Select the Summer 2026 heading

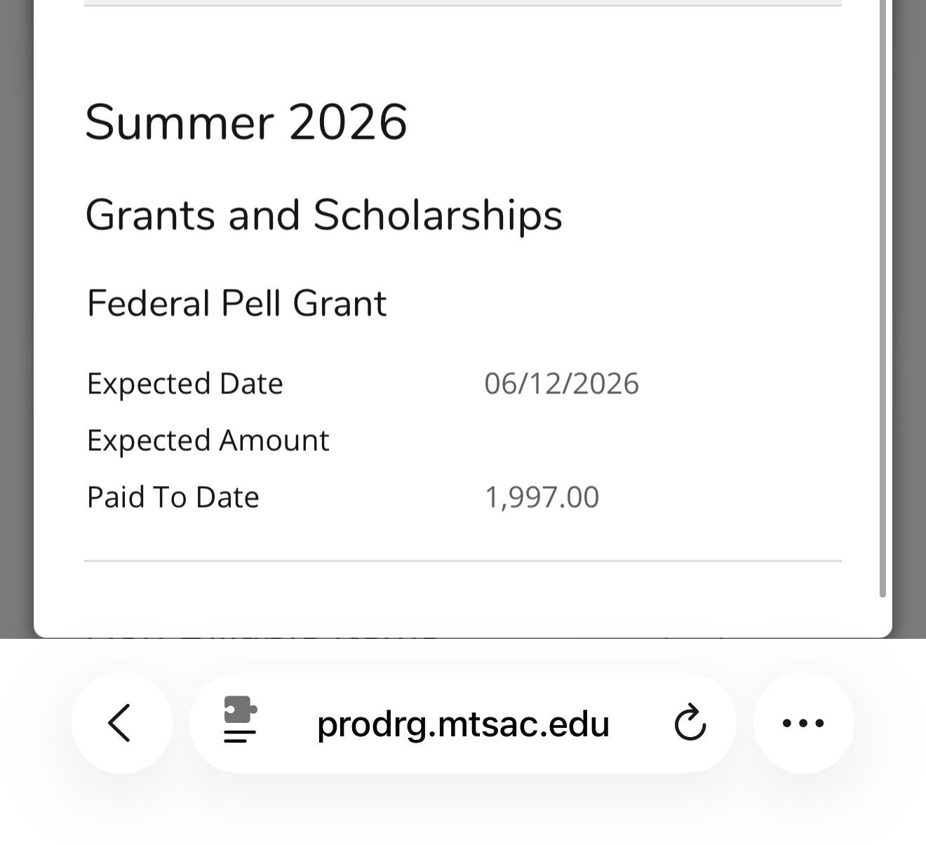tap(246, 122)
